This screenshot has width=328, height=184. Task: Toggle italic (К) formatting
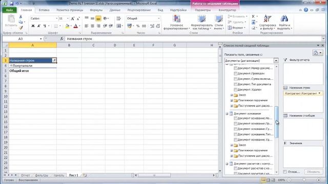(x=39, y=26)
